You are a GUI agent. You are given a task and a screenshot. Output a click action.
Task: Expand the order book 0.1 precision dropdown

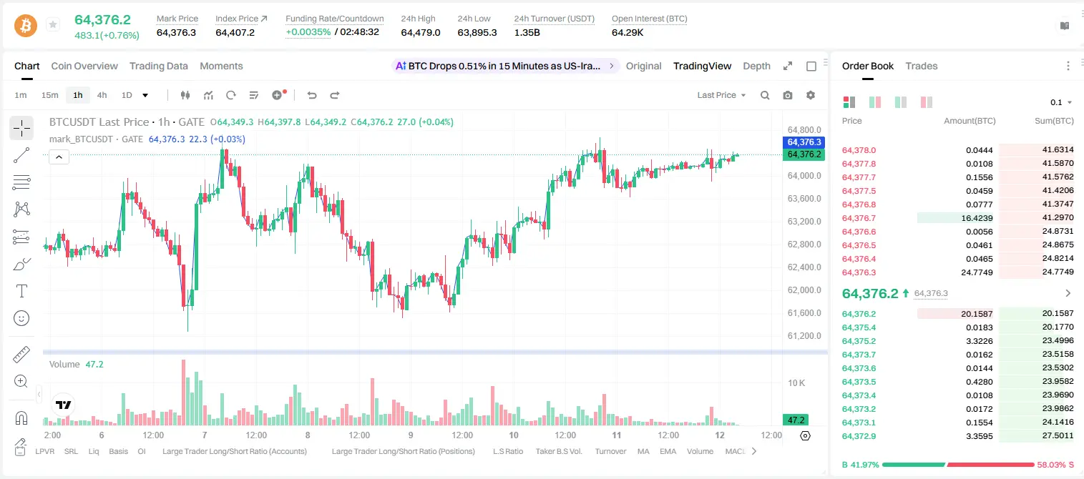[x=1061, y=102]
